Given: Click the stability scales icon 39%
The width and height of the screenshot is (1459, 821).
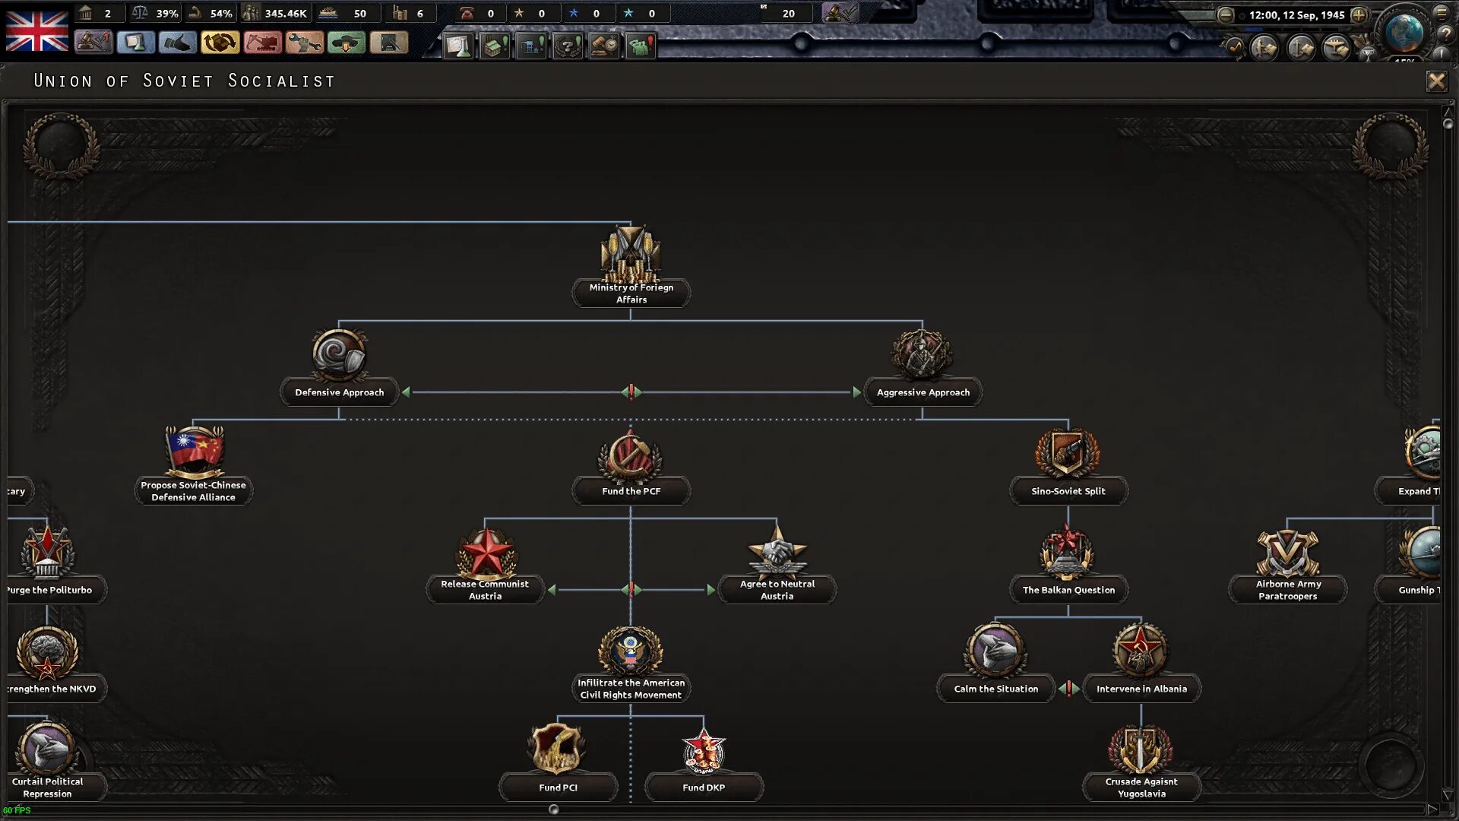Looking at the screenshot, I should pyautogui.click(x=140, y=13).
